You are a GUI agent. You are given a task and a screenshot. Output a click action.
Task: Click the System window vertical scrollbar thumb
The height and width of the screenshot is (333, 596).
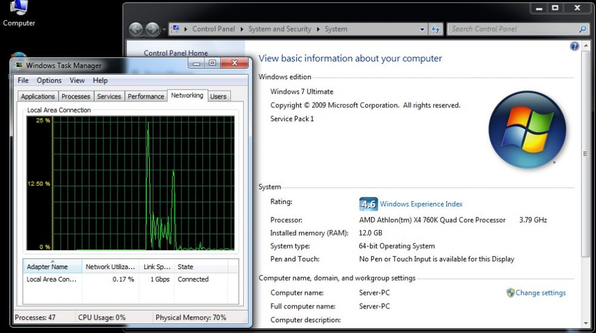[586, 153]
